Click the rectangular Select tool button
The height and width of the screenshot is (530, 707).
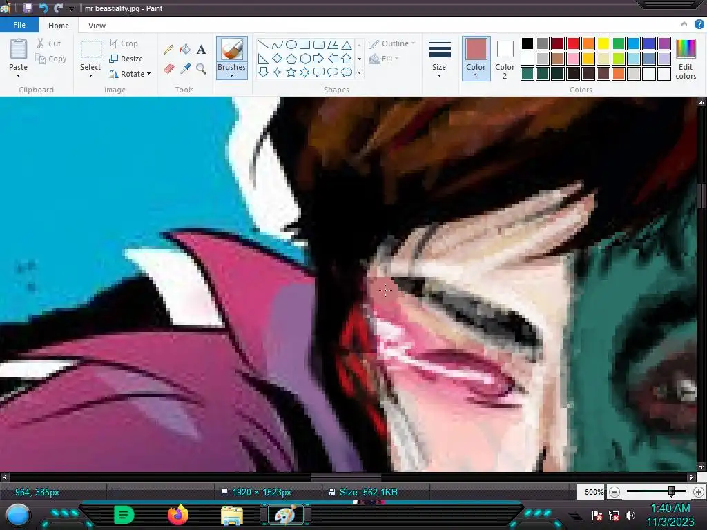coord(90,50)
